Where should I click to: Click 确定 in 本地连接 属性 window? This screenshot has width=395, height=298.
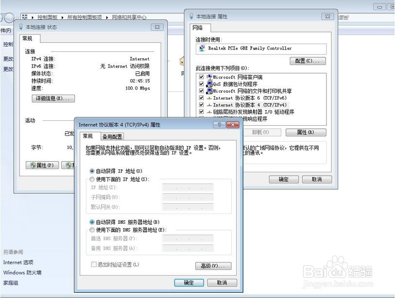tap(284, 180)
